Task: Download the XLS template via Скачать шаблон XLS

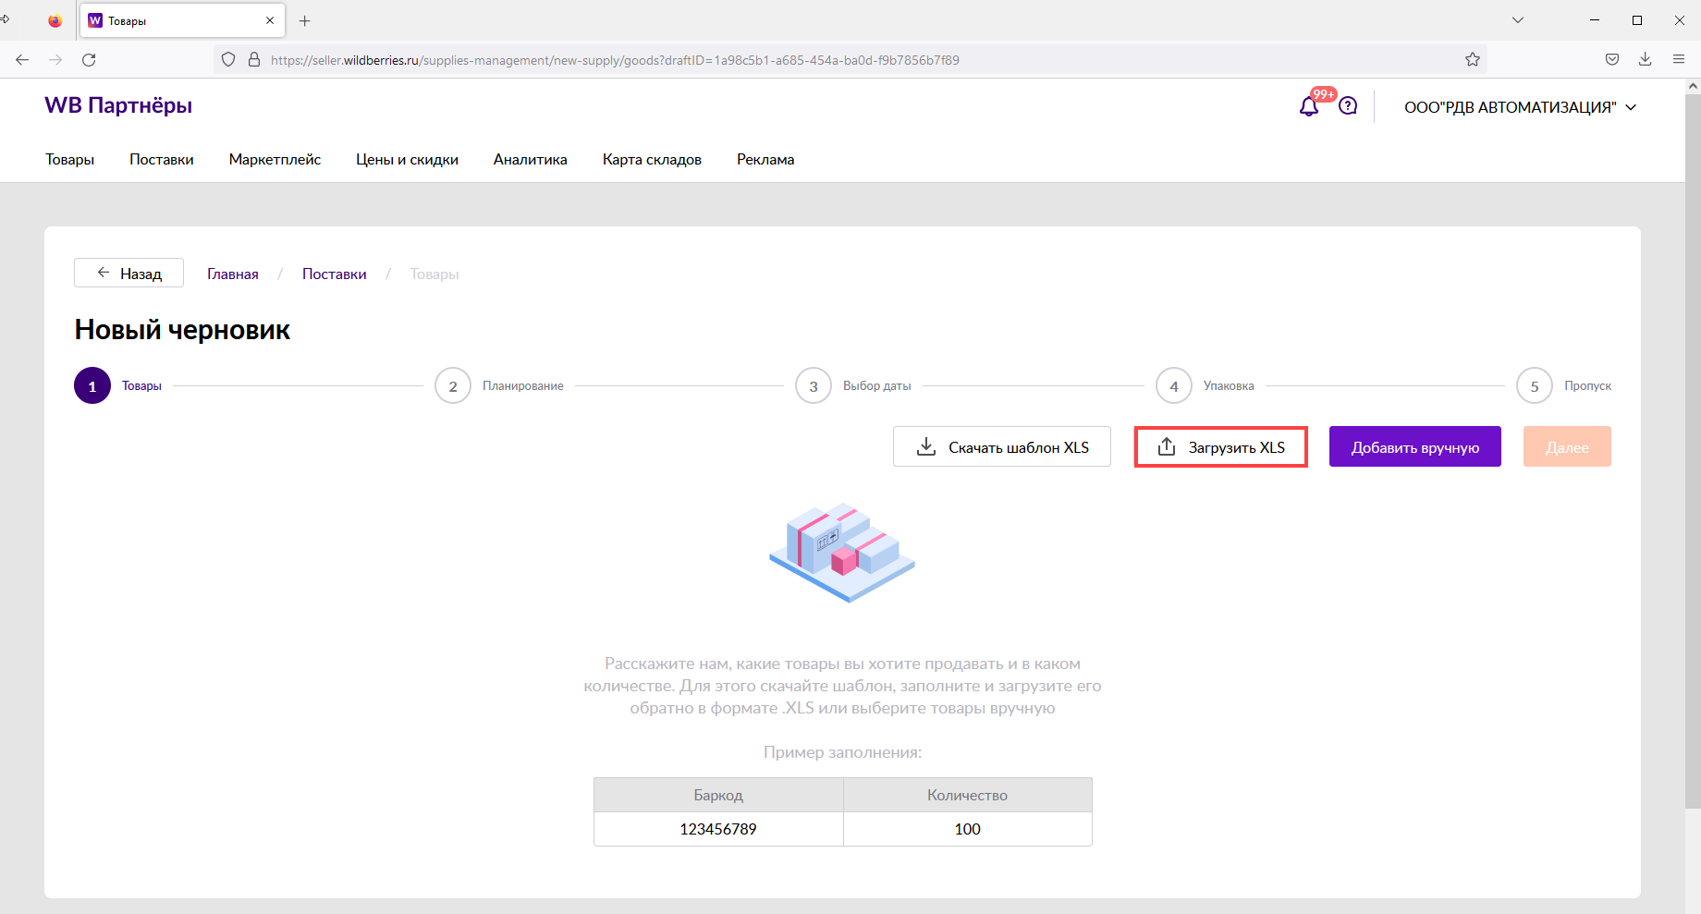Action: click(1001, 447)
